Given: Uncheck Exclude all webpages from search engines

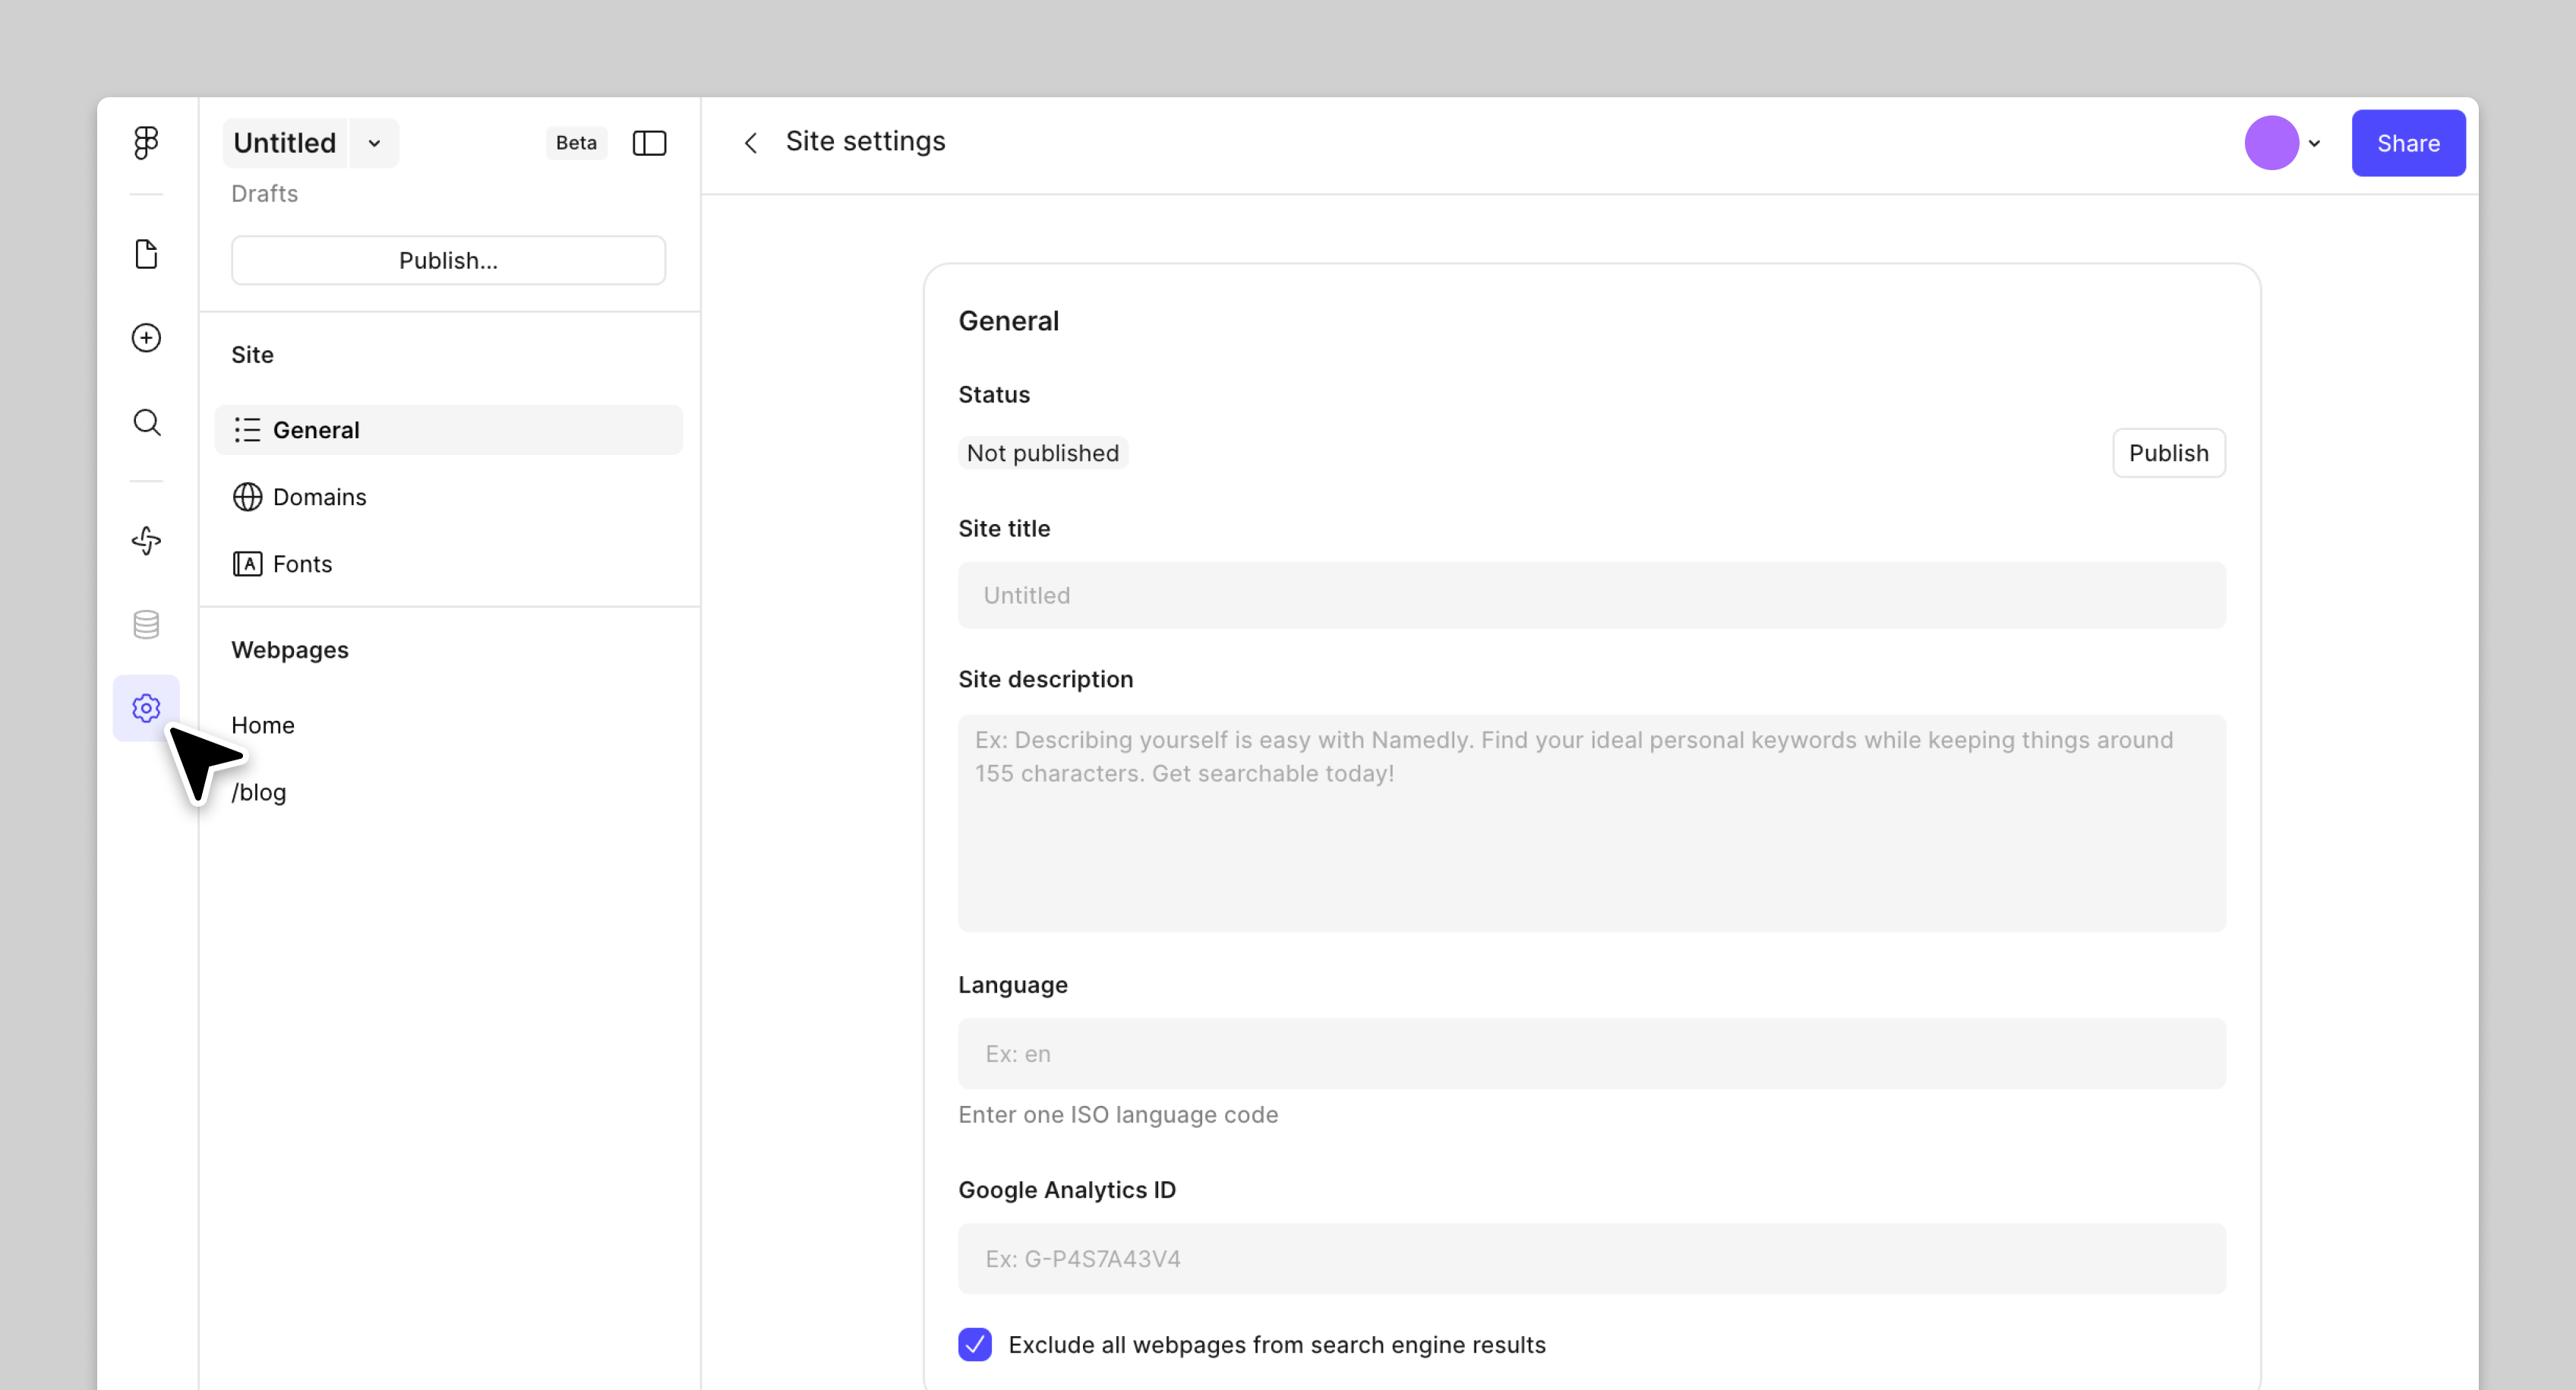Looking at the screenshot, I should (x=974, y=1344).
